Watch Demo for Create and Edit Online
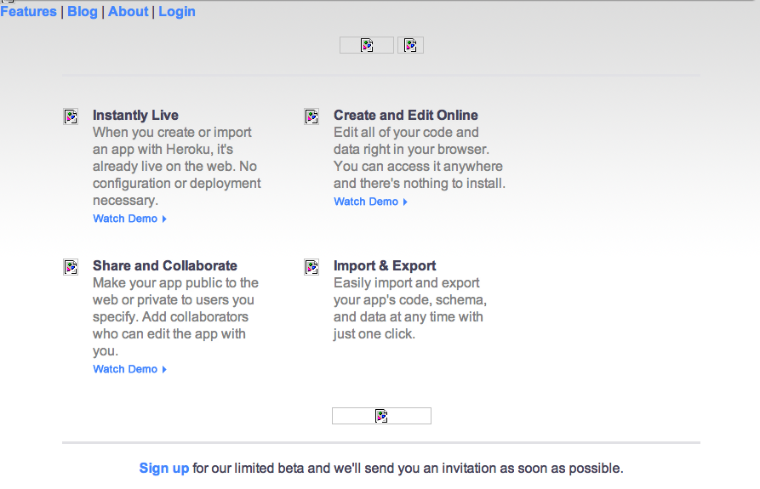 click(x=366, y=202)
